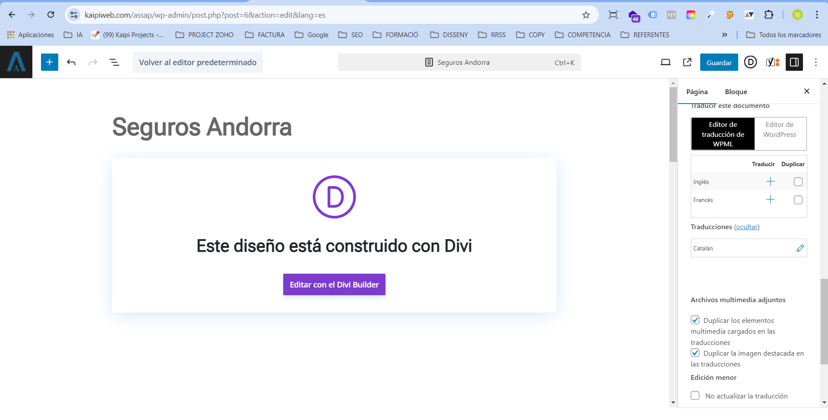Open Seguros Andorra command palette bar
828x420 pixels.
click(459, 62)
